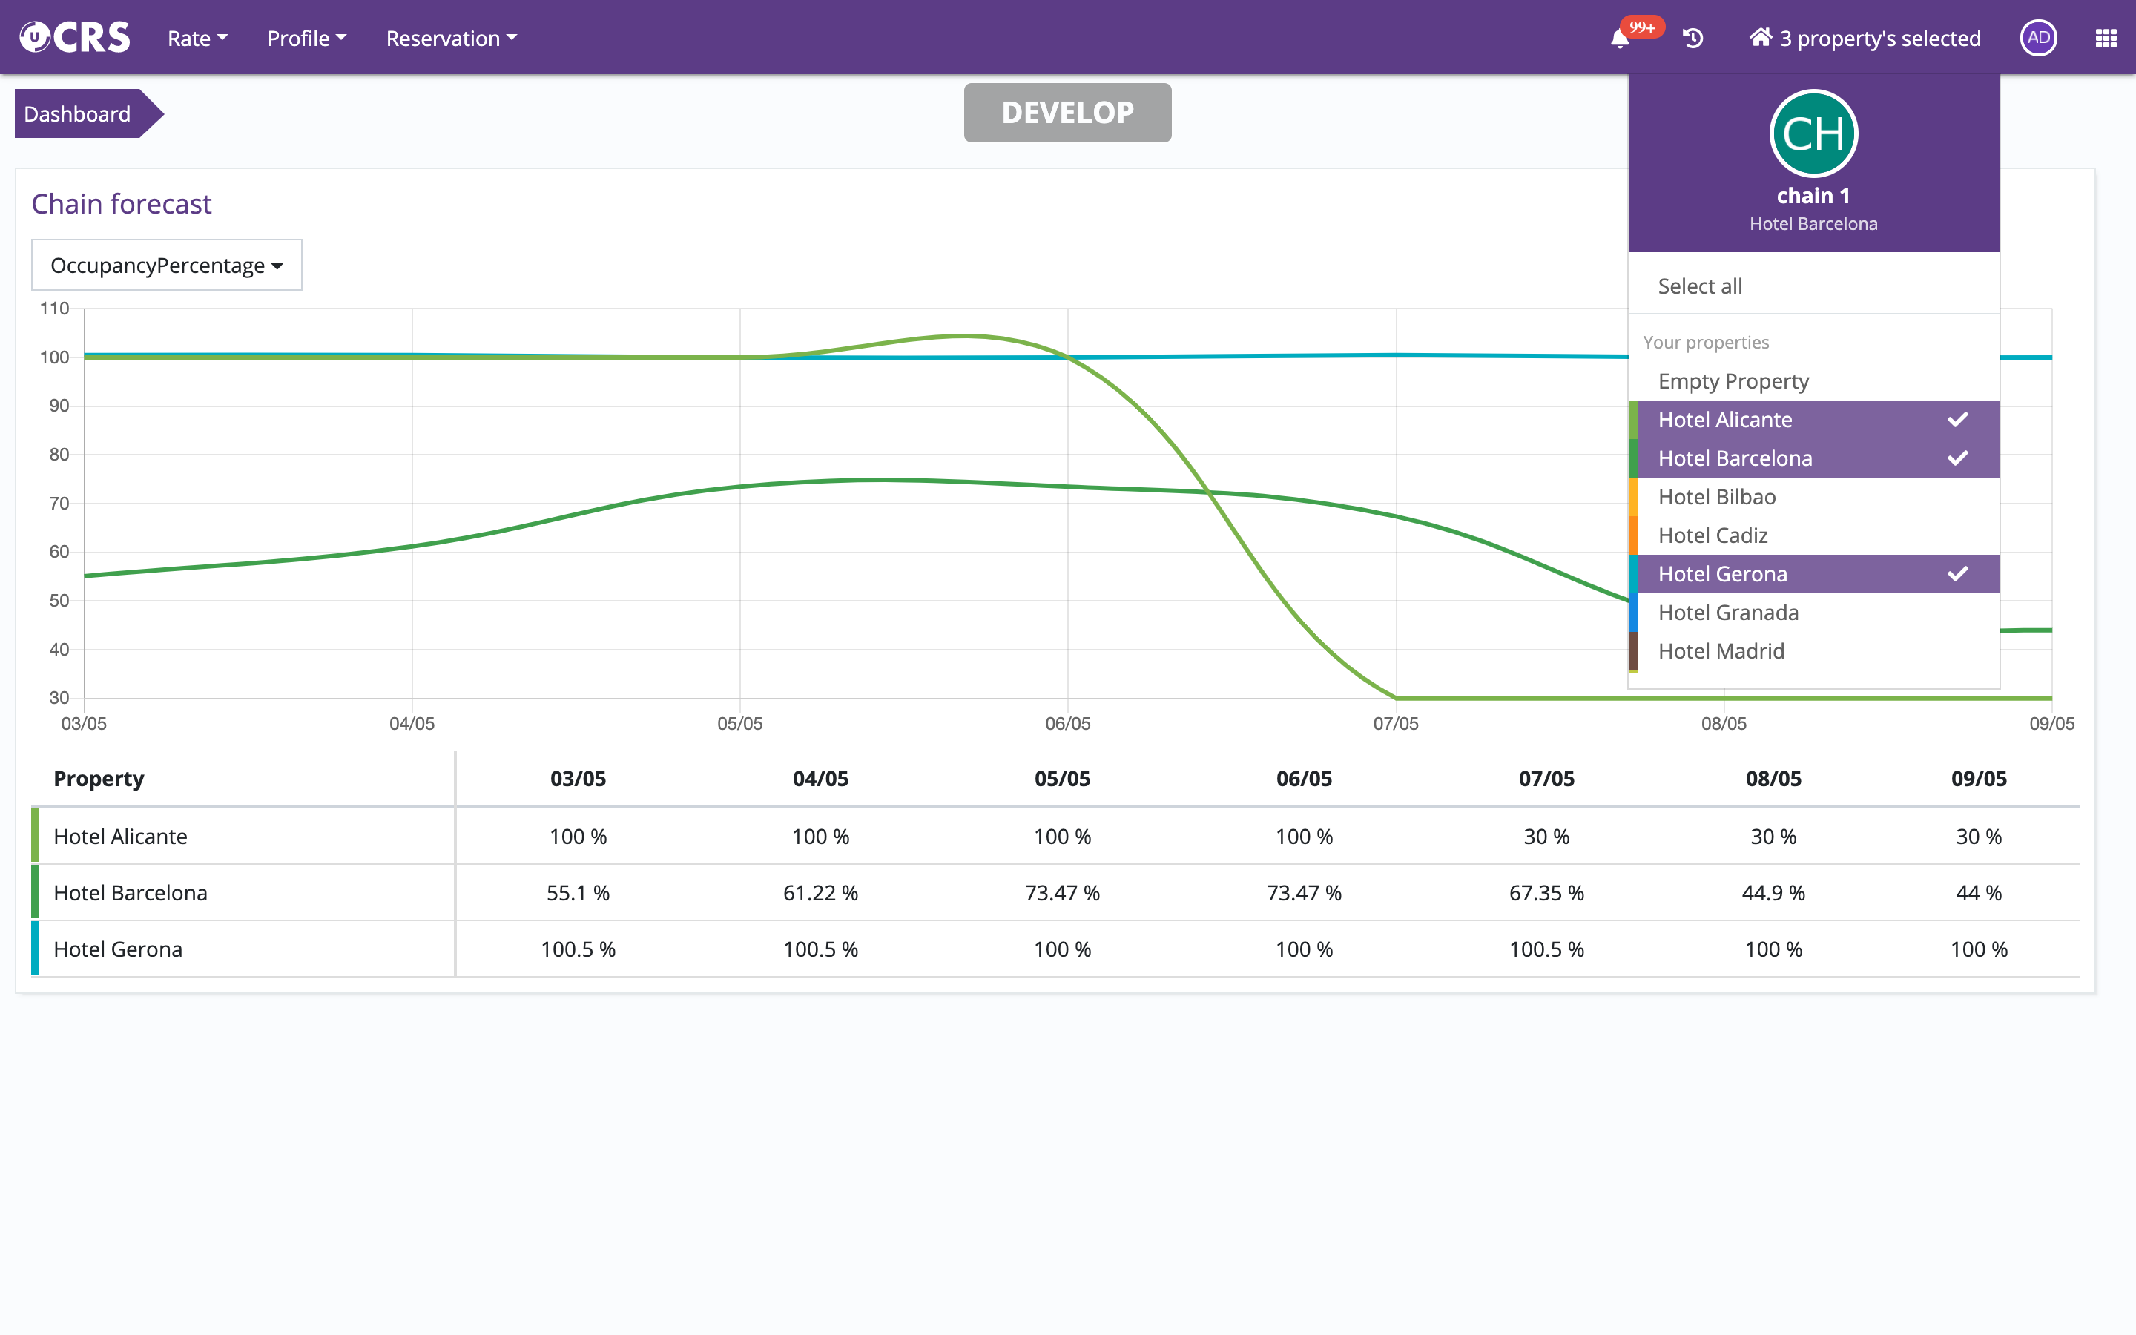Open the Profile menu

[x=306, y=38]
